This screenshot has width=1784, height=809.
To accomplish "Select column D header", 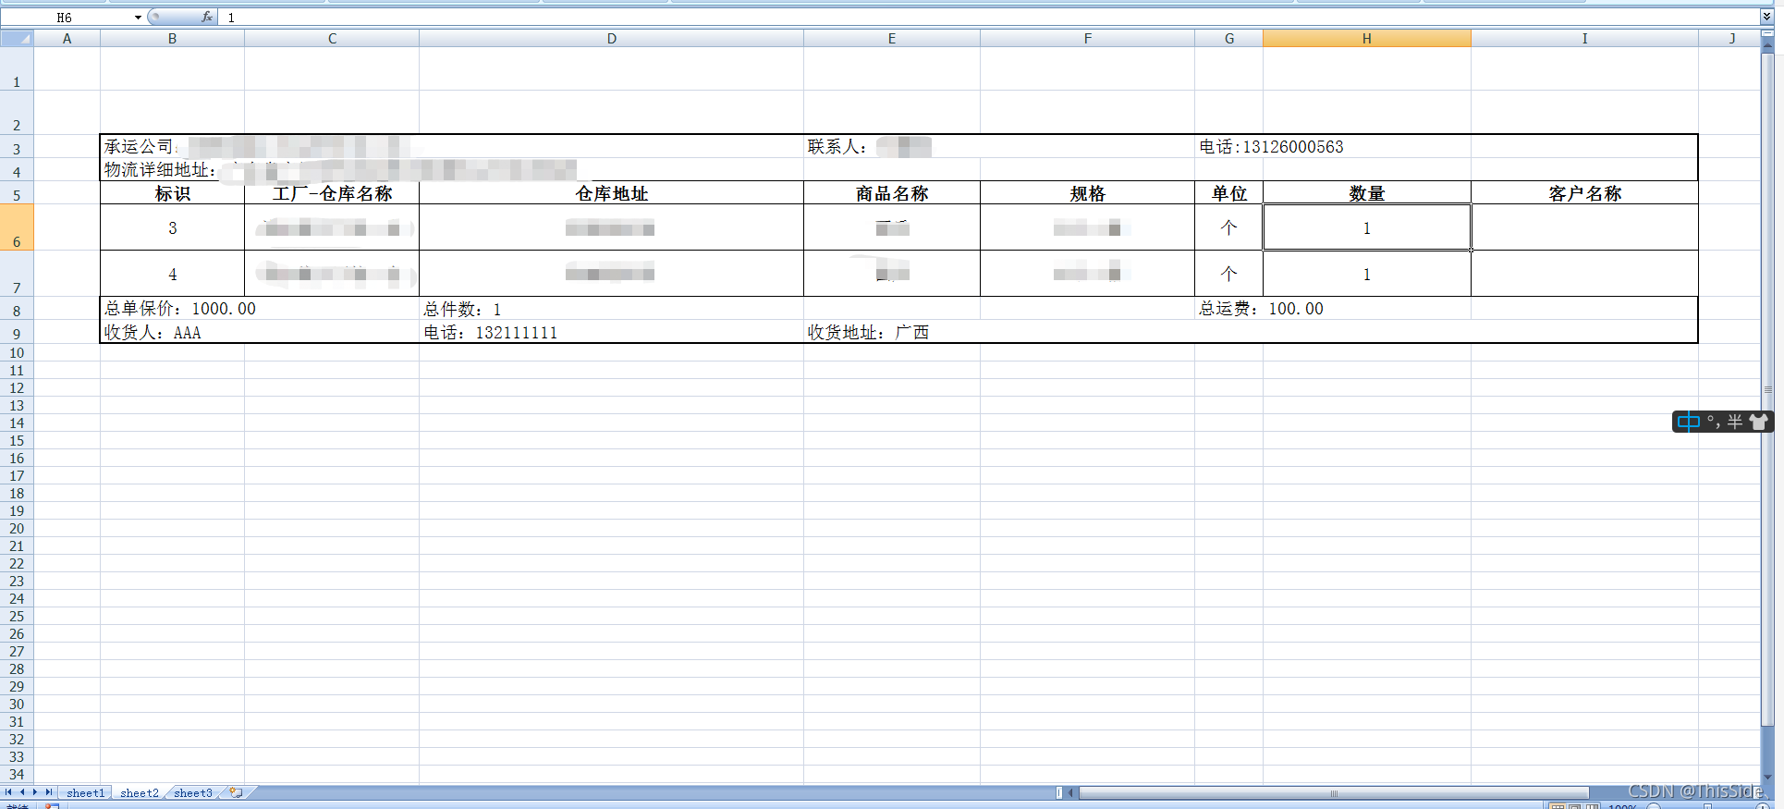I will coord(611,38).
